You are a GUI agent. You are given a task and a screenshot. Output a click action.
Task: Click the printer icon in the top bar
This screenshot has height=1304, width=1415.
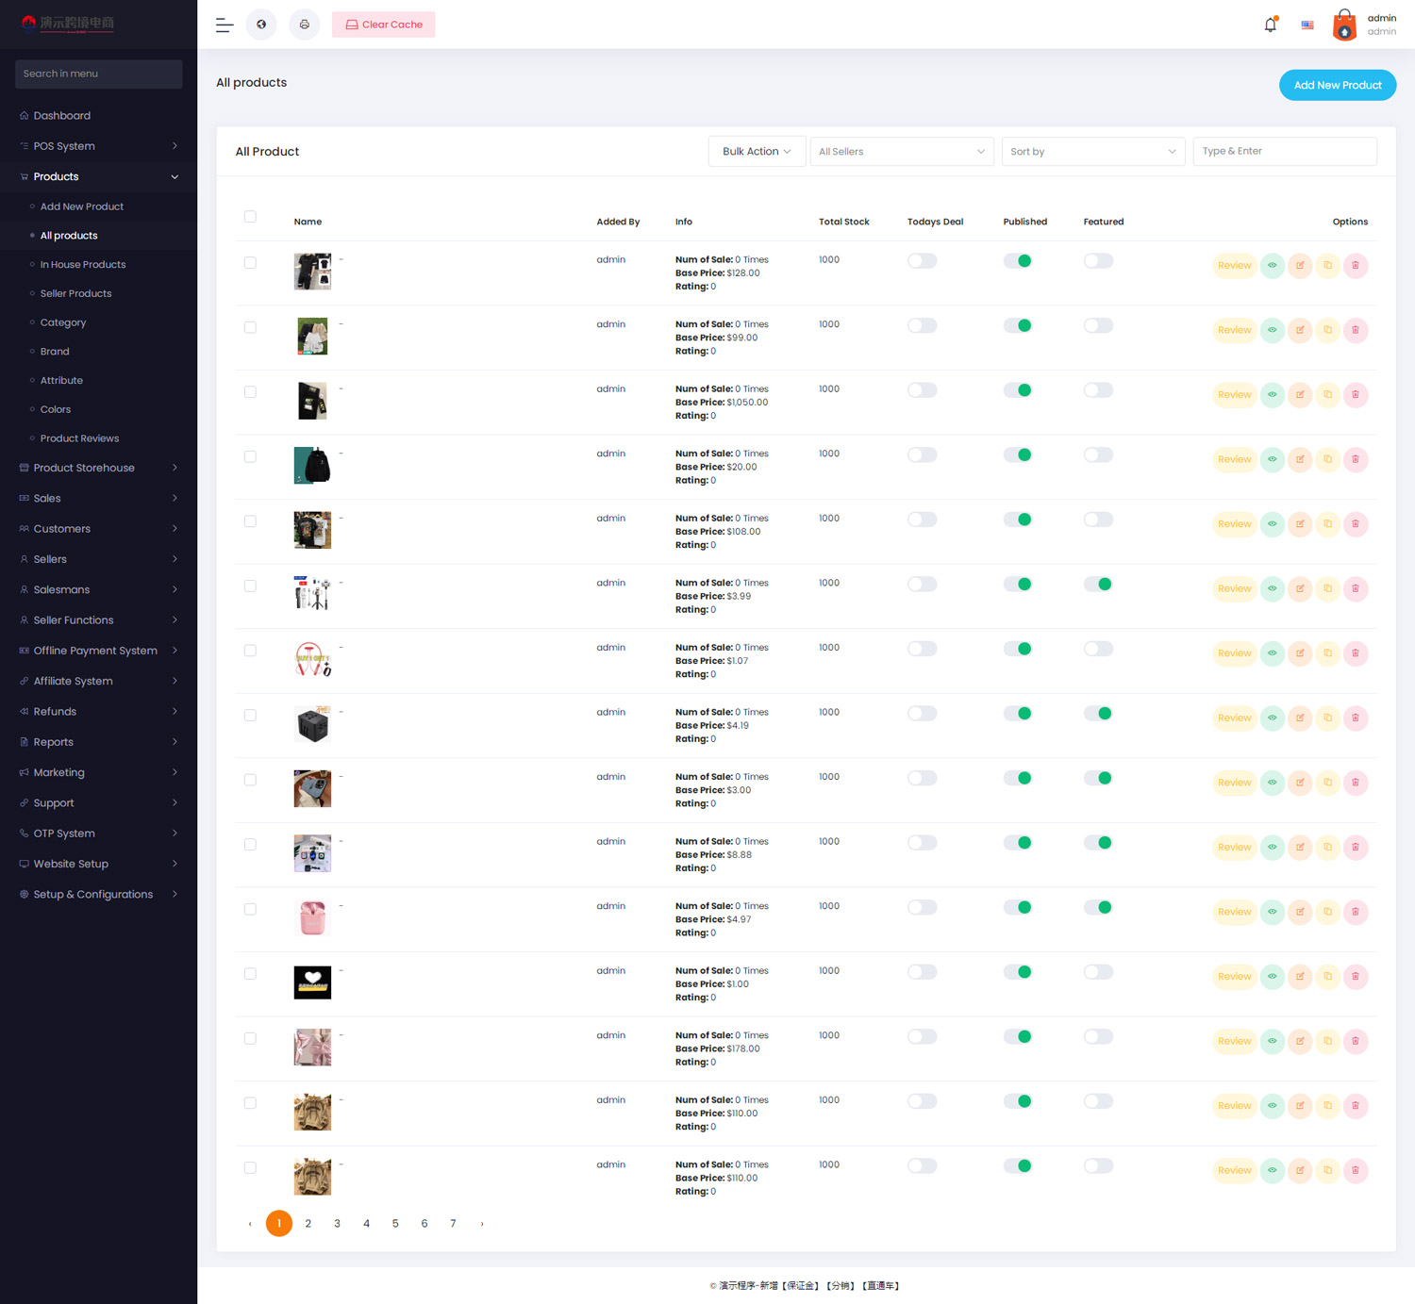tap(304, 25)
